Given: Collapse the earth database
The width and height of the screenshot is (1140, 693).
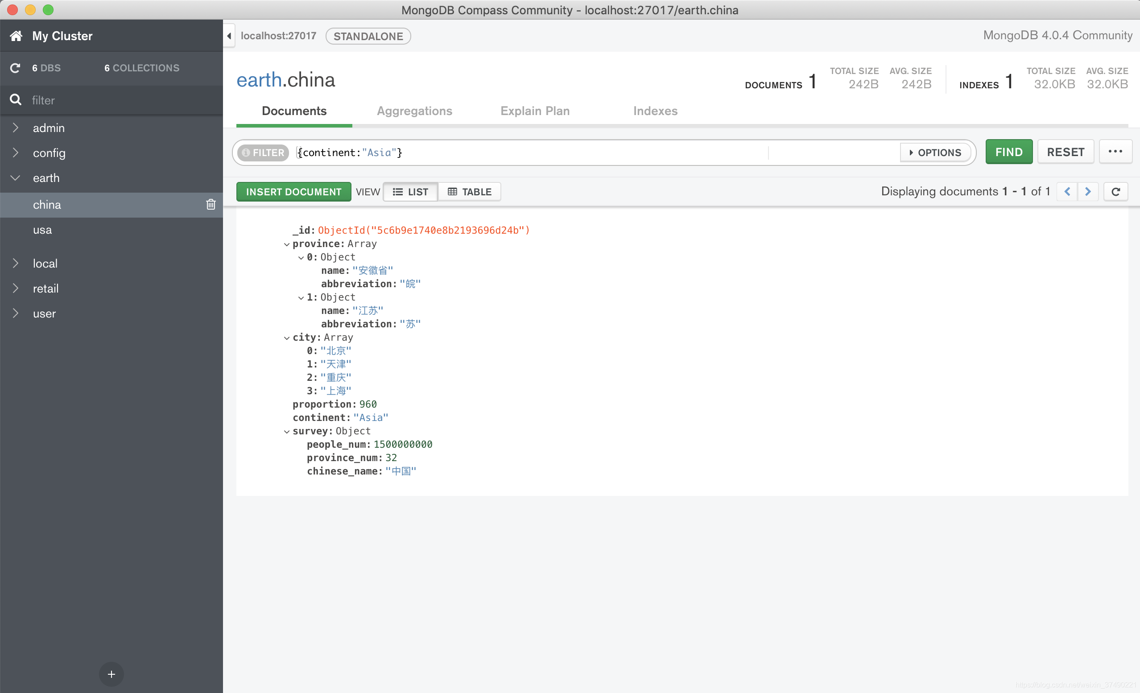Looking at the screenshot, I should tap(15, 177).
